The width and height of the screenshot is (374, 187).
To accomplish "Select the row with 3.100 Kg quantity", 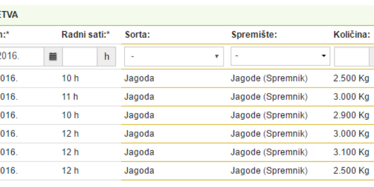I will tap(187, 152).
